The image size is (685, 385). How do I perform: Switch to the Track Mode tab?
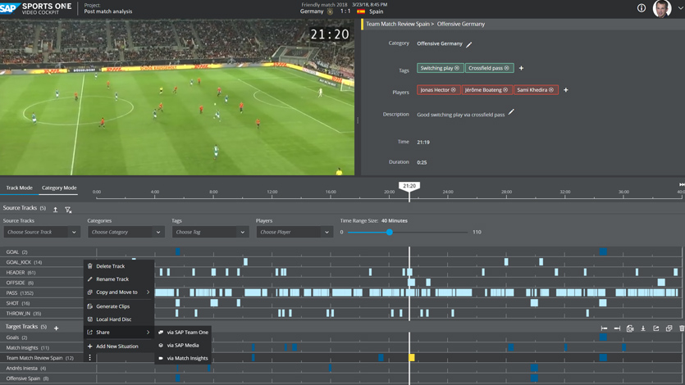[20, 188]
